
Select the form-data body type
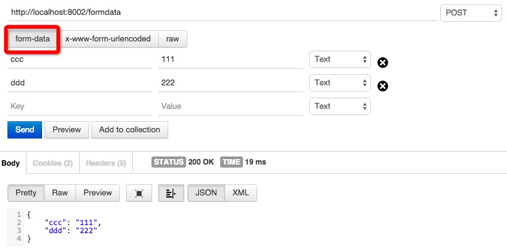(x=32, y=39)
